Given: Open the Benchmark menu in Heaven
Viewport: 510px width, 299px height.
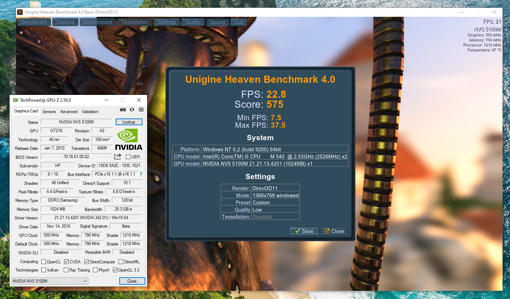Looking at the screenshot, I should tap(34, 22).
